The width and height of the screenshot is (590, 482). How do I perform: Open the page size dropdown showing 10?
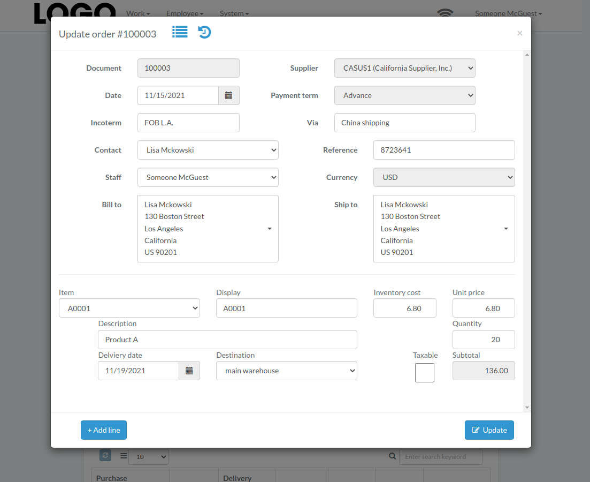click(x=148, y=457)
